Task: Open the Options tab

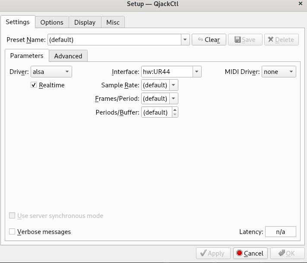Action: pyautogui.click(x=52, y=22)
